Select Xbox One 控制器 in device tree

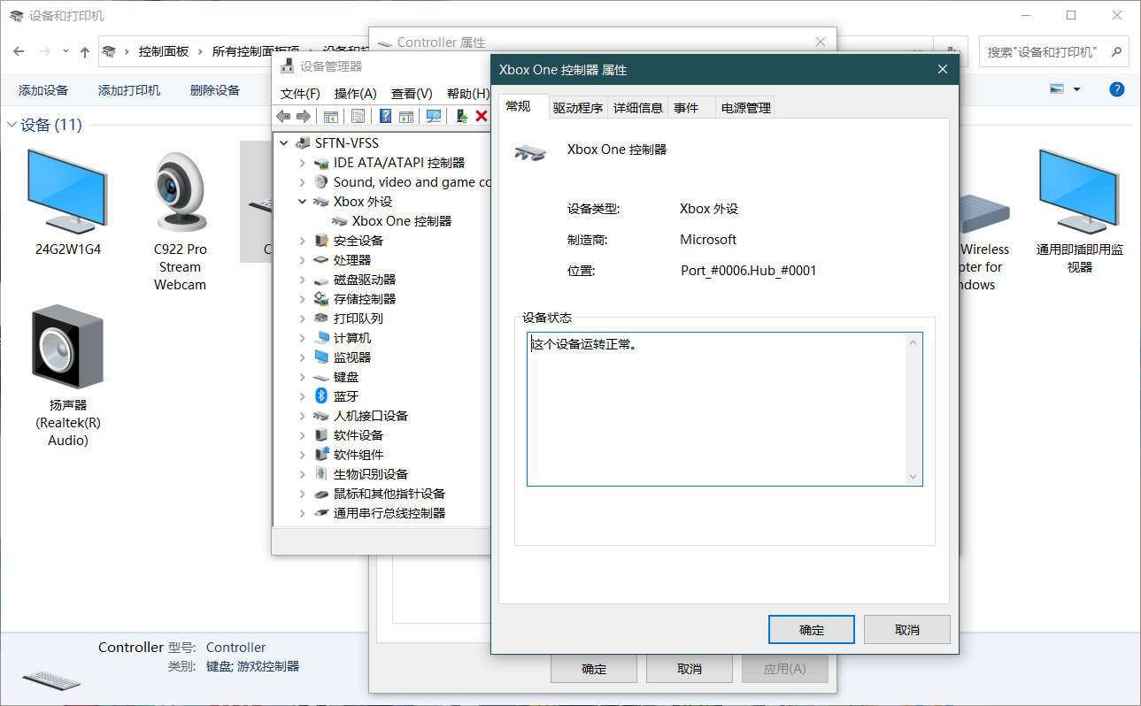(x=402, y=221)
